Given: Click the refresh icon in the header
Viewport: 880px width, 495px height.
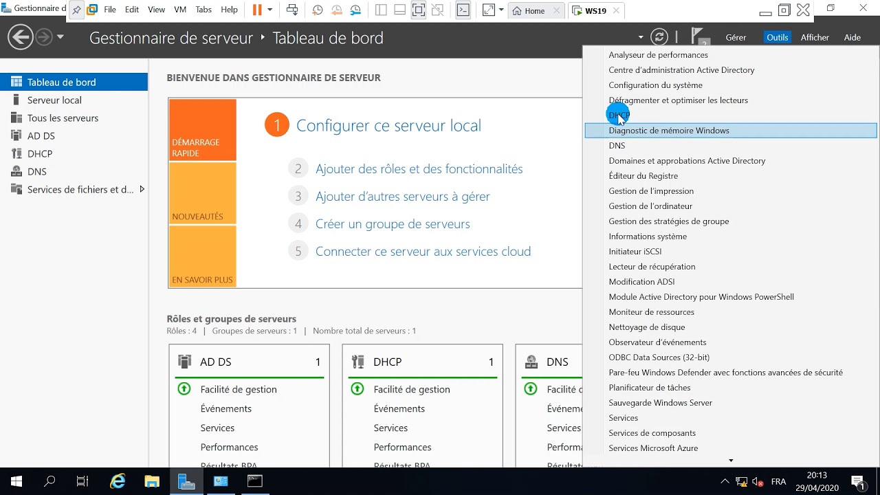Looking at the screenshot, I should pyautogui.click(x=659, y=37).
